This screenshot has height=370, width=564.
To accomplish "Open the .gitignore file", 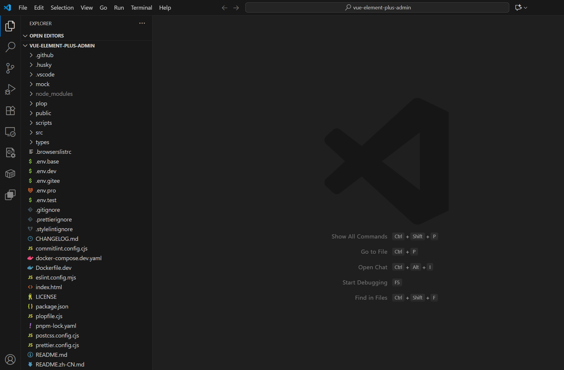I will [x=86, y=210].
